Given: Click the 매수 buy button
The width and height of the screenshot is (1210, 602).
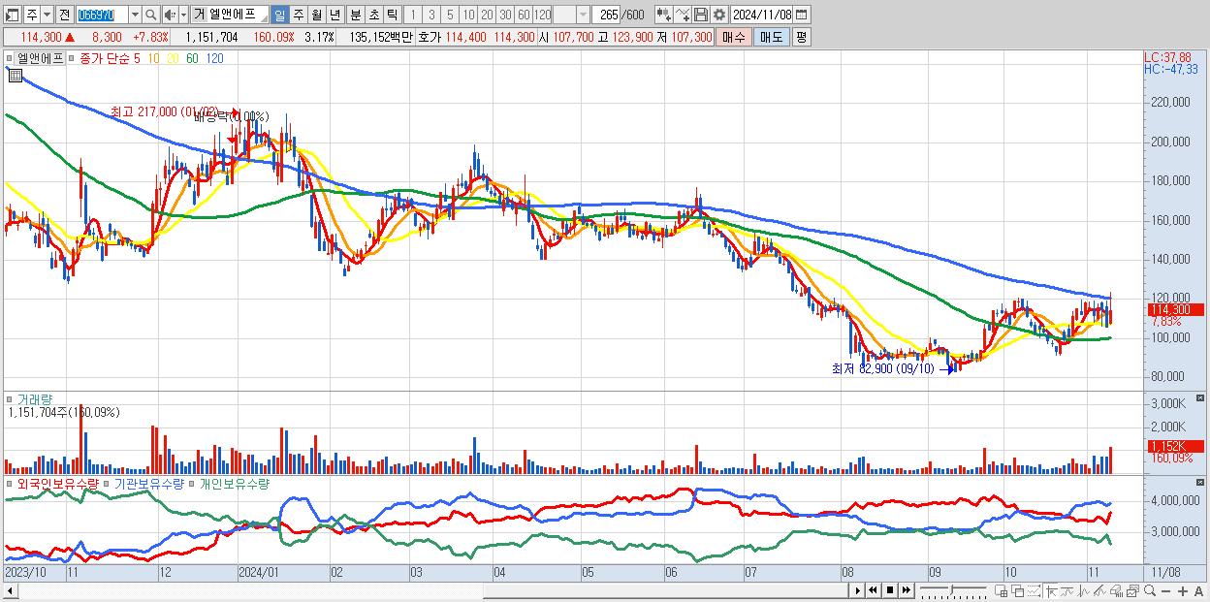Looking at the screenshot, I should [734, 37].
